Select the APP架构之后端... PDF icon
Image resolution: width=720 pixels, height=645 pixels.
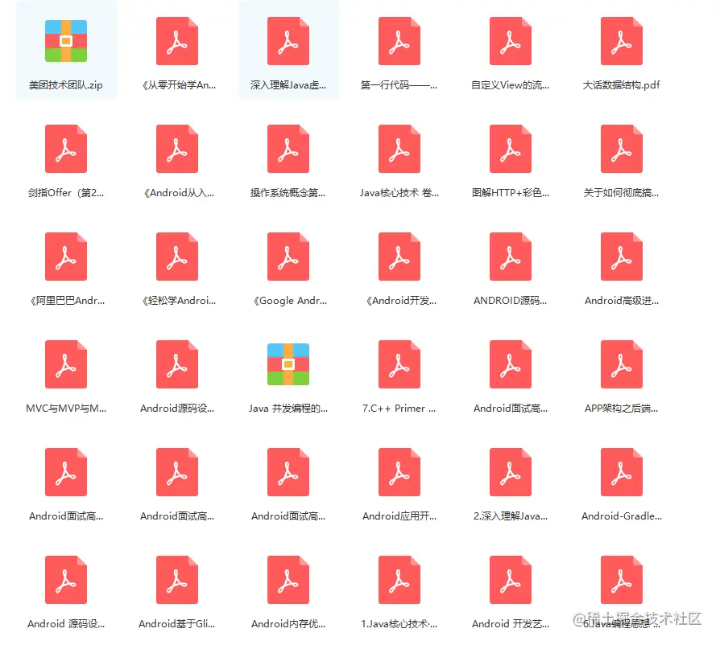point(621,364)
